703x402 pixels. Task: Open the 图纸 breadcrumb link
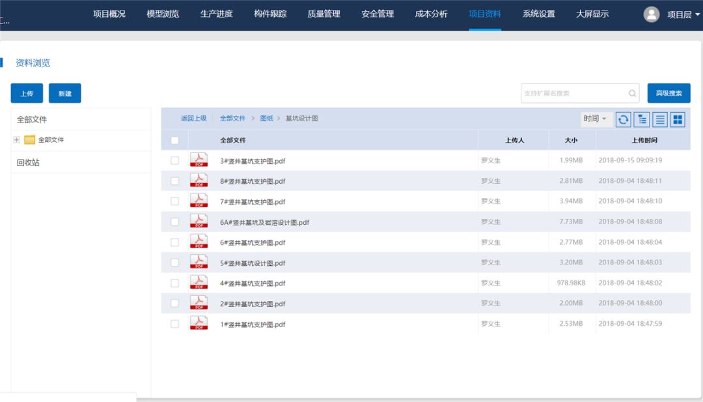tap(266, 119)
